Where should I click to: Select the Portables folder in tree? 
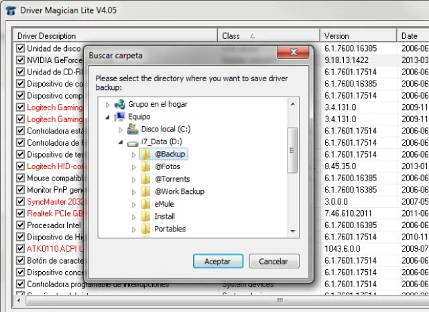coord(170,229)
